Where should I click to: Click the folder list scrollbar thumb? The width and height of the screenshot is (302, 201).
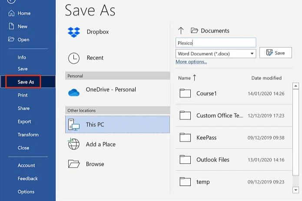[x=295, y=132]
